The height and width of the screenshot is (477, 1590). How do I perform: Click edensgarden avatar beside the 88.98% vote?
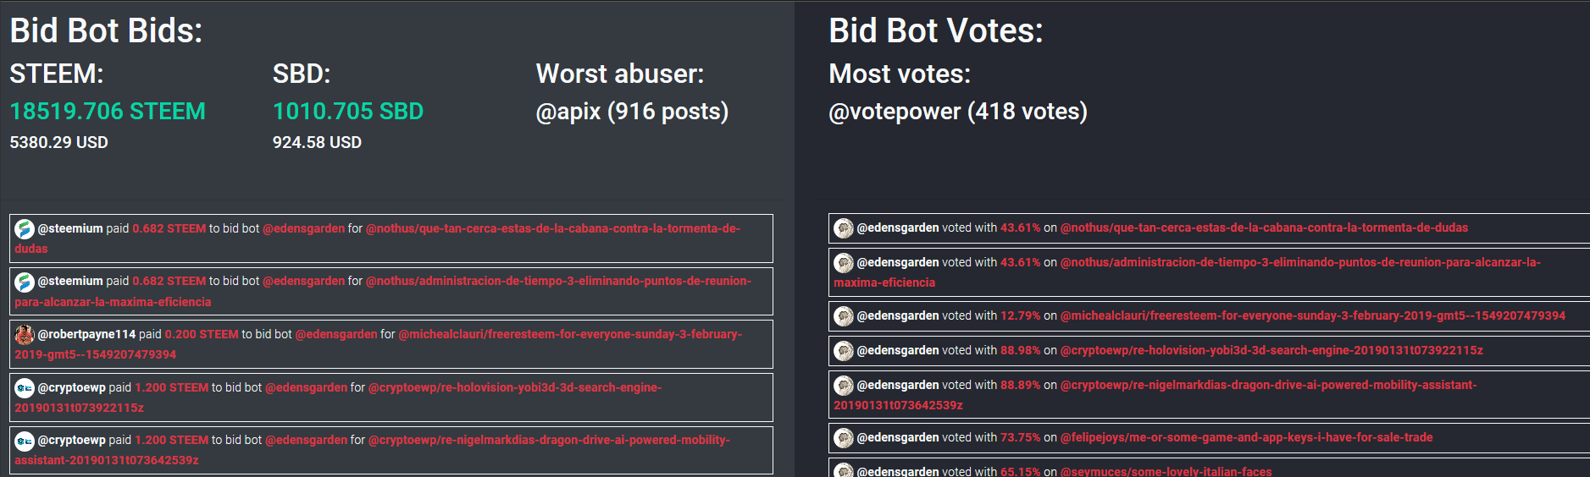pyautogui.click(x=844, y=350)
